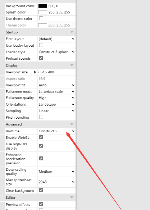Open the Orientations dropdown set to Landscape
Image resolution: width=150 pixels, height=210 pixels.
(56, 105)
